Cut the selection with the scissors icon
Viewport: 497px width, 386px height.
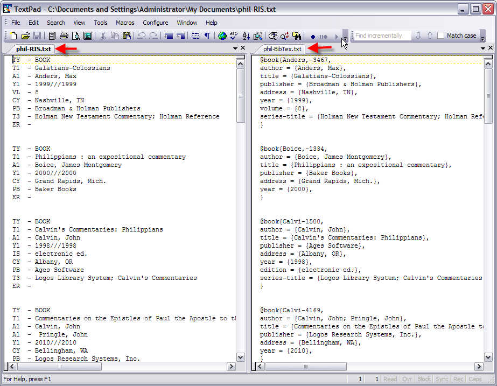click(x=103, y=36)
